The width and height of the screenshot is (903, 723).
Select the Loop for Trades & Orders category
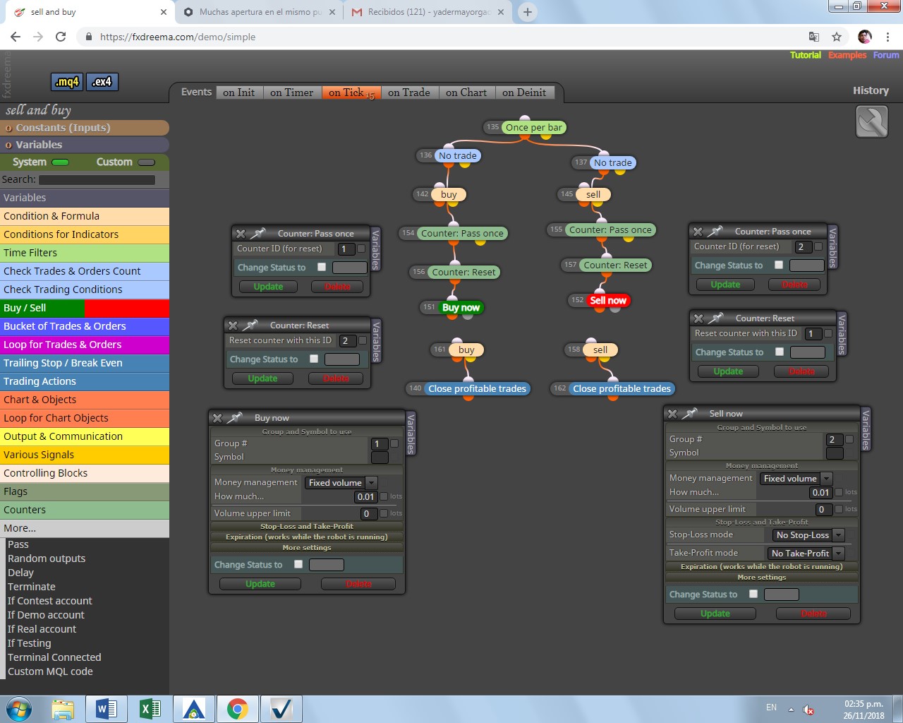pos(85,345)
